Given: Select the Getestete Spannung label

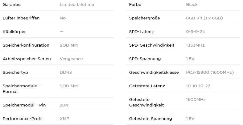Looking at the screenshot, I should [150, 119].
